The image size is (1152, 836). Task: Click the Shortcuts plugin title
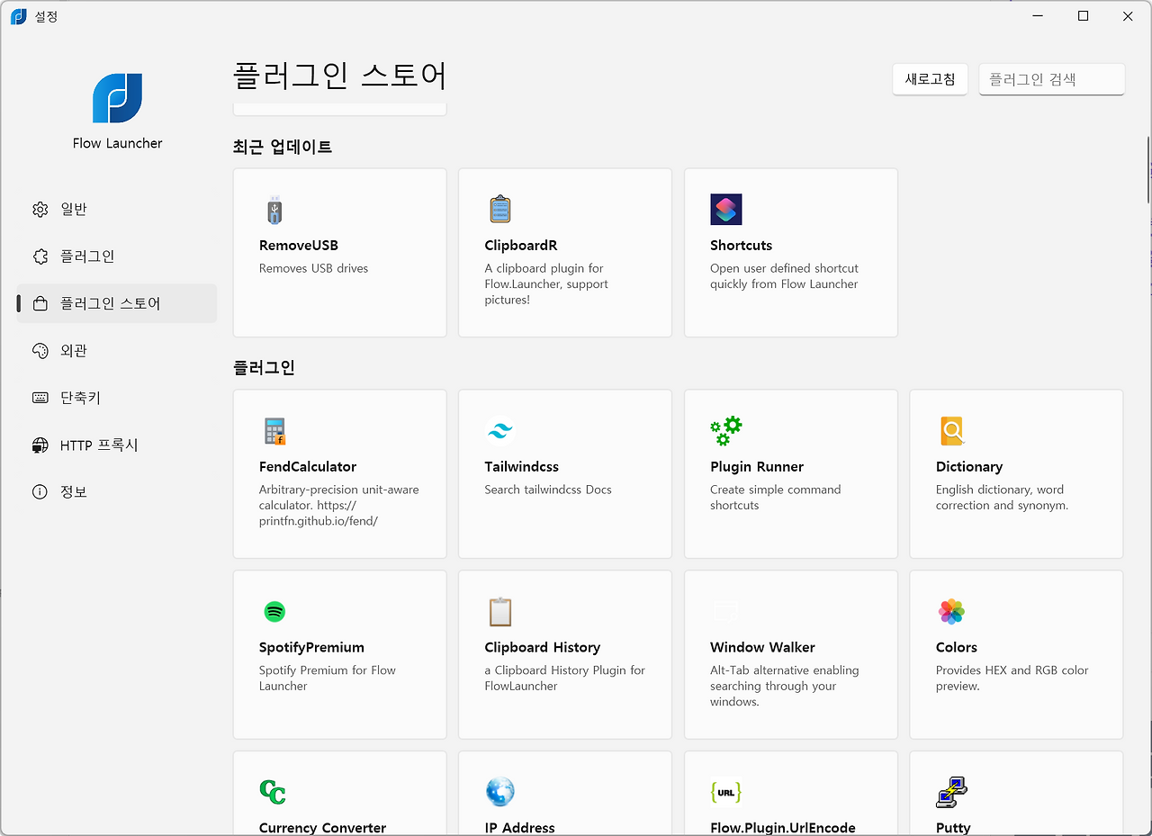[741, 246]
